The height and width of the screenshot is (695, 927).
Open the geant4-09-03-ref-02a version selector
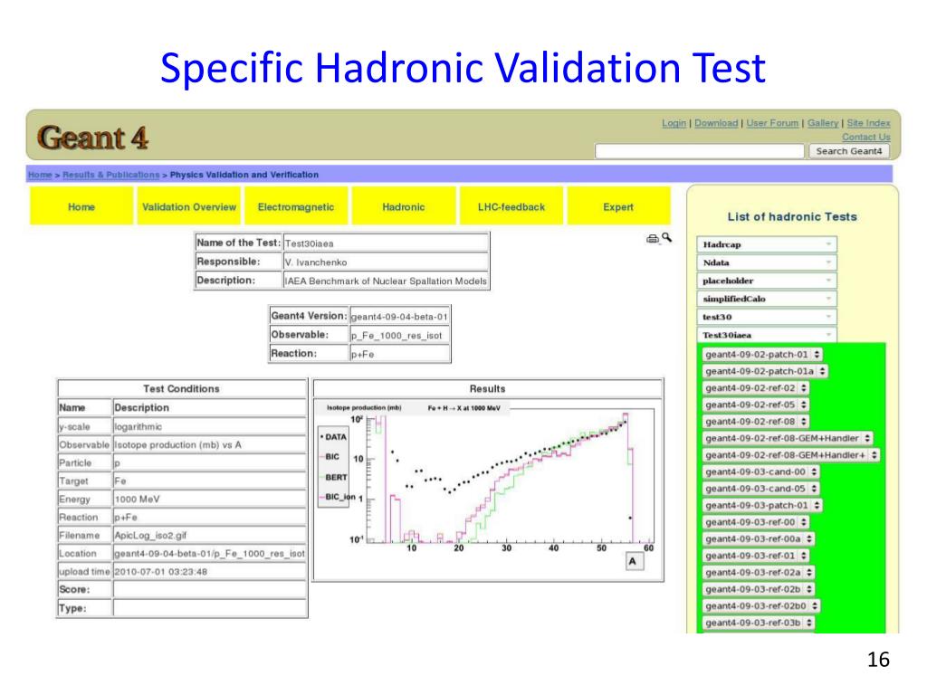click(x=759, y=573)
